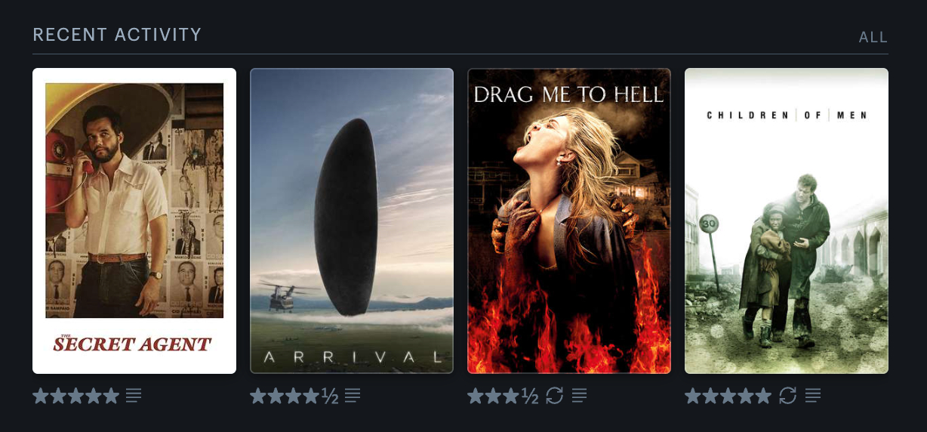
Task: Open The Secret Agent film poster
Action: 134,221
